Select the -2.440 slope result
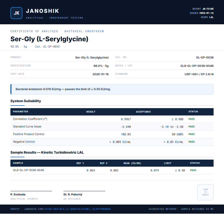This screenshot has width=224, height=221. pos(126,127)
